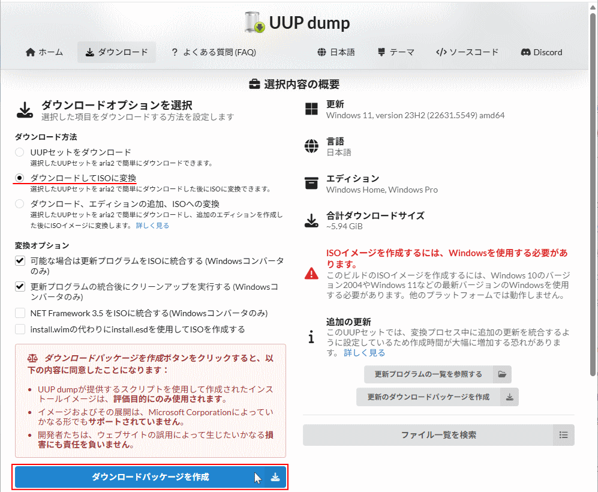Viewport: 598px width, 492px height.
Task: Click the Windows logo icon beside 更新
Action: pos(311,109)
